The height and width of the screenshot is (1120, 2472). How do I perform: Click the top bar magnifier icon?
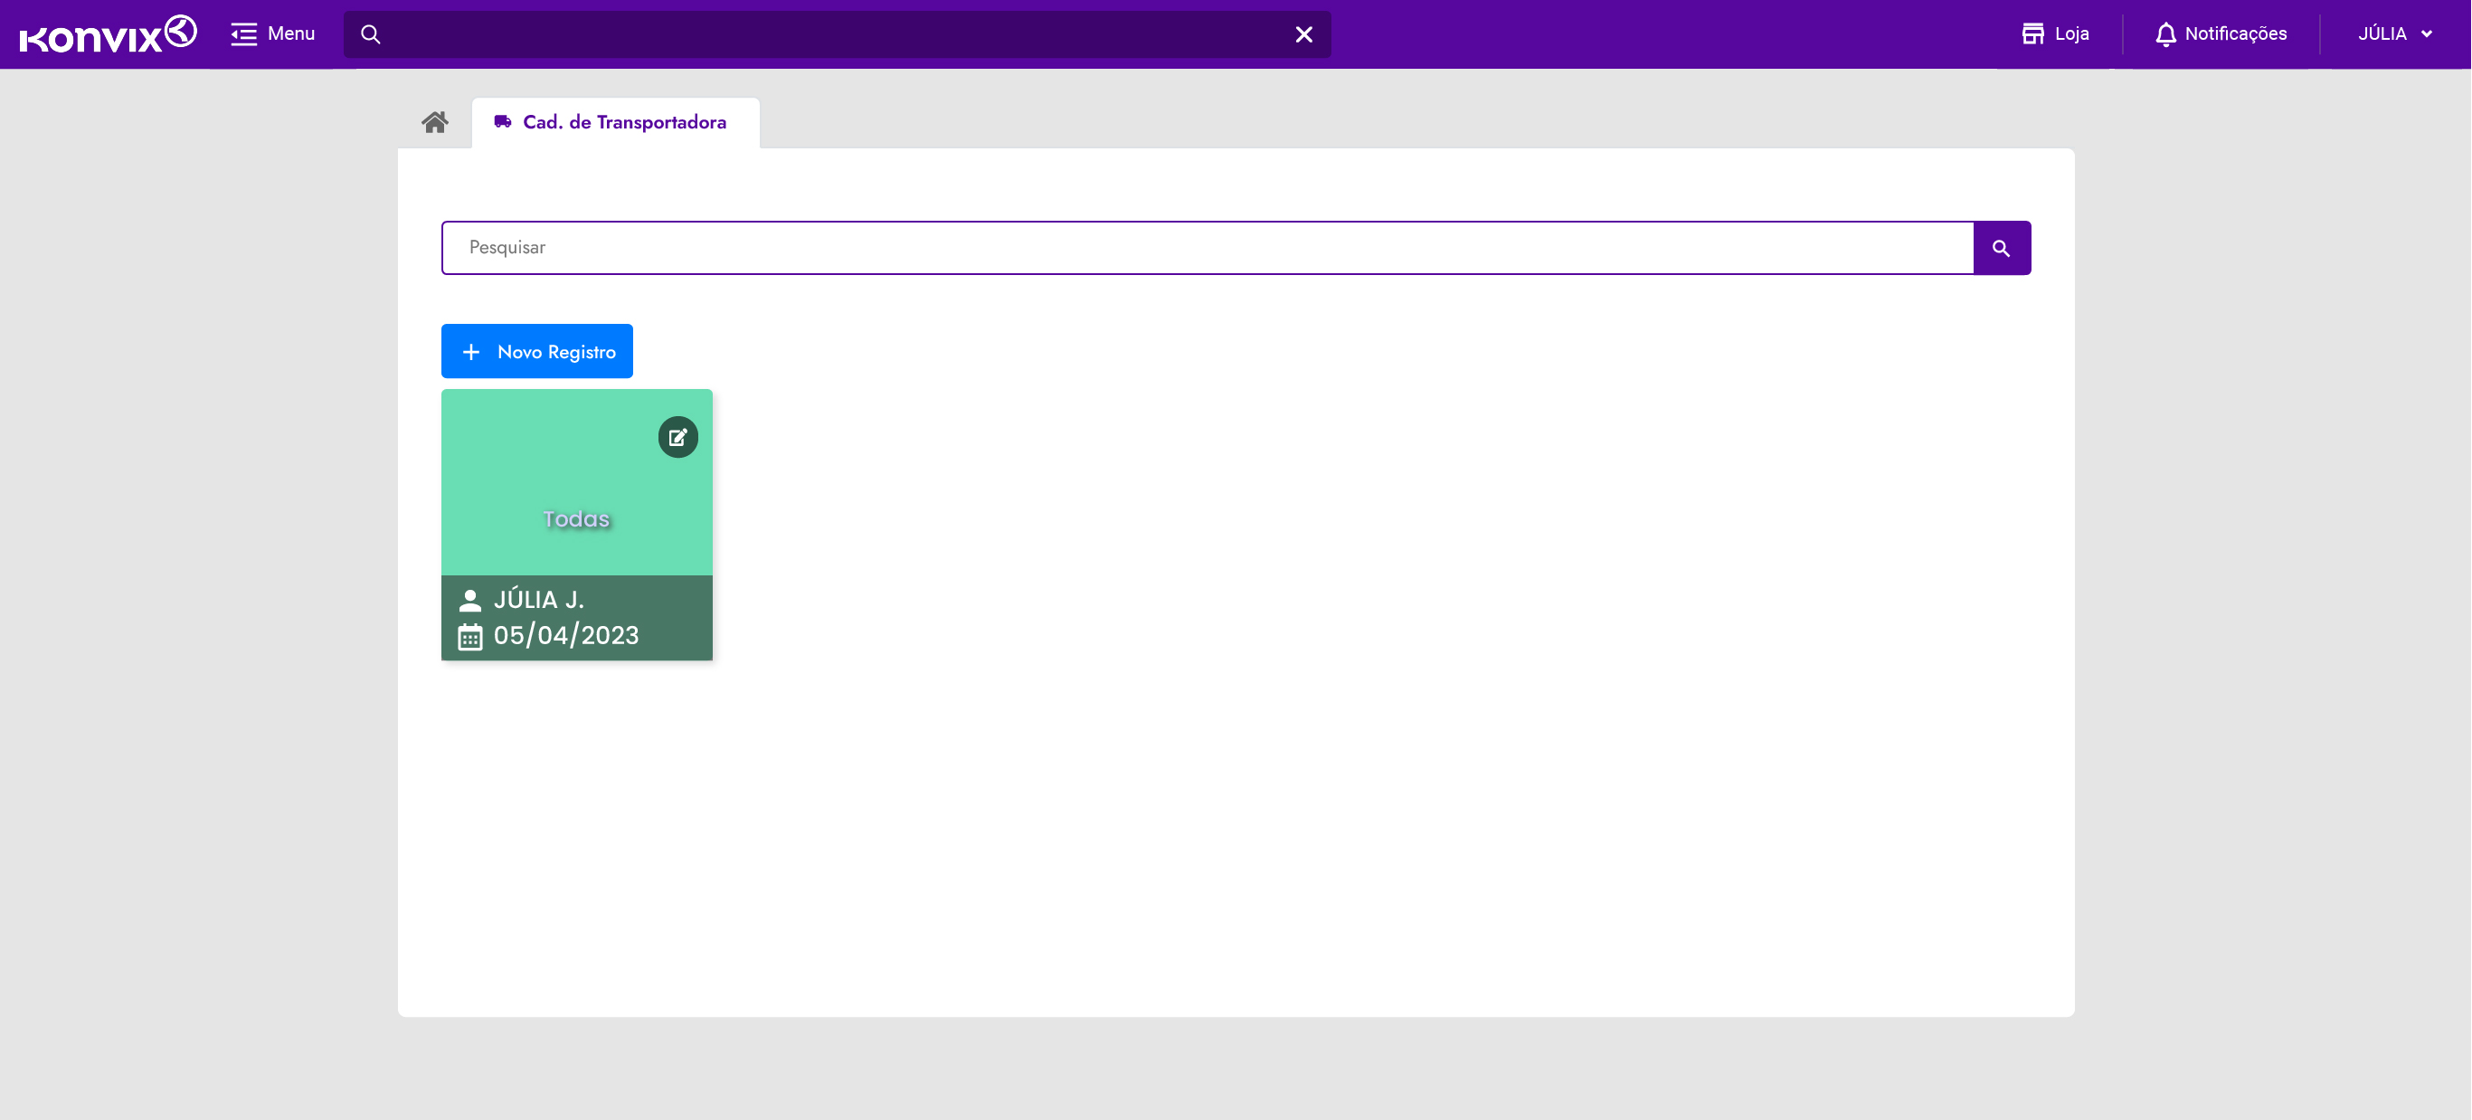pyautogui.click(x=371, y=34)
